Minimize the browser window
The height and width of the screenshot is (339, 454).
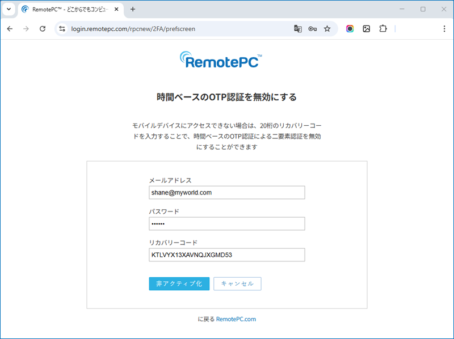click(402, 9)
